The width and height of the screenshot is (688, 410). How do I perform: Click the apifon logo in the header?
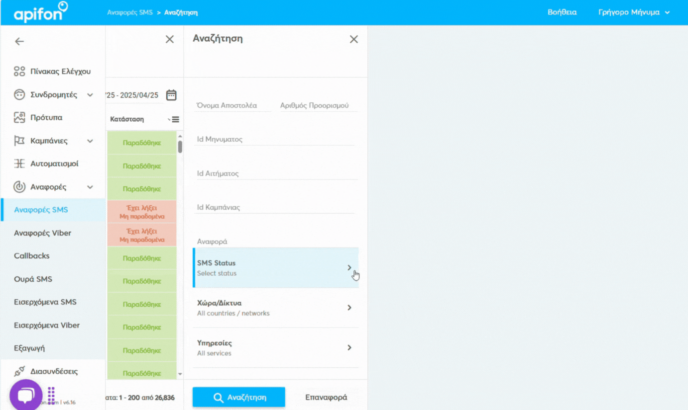tap(40, 12)
